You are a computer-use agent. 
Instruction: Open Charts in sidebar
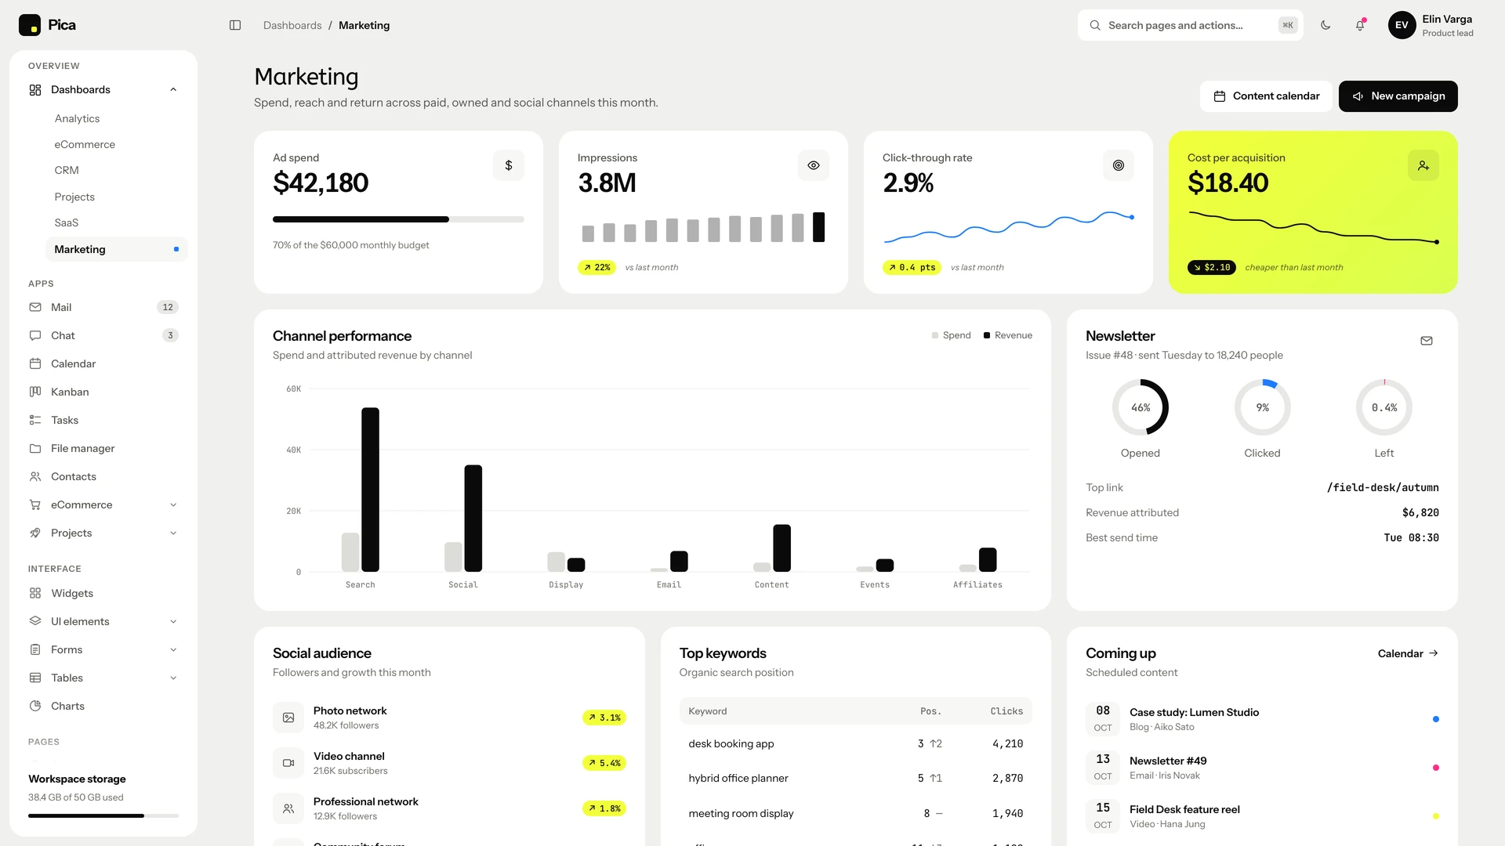point(103,706)
